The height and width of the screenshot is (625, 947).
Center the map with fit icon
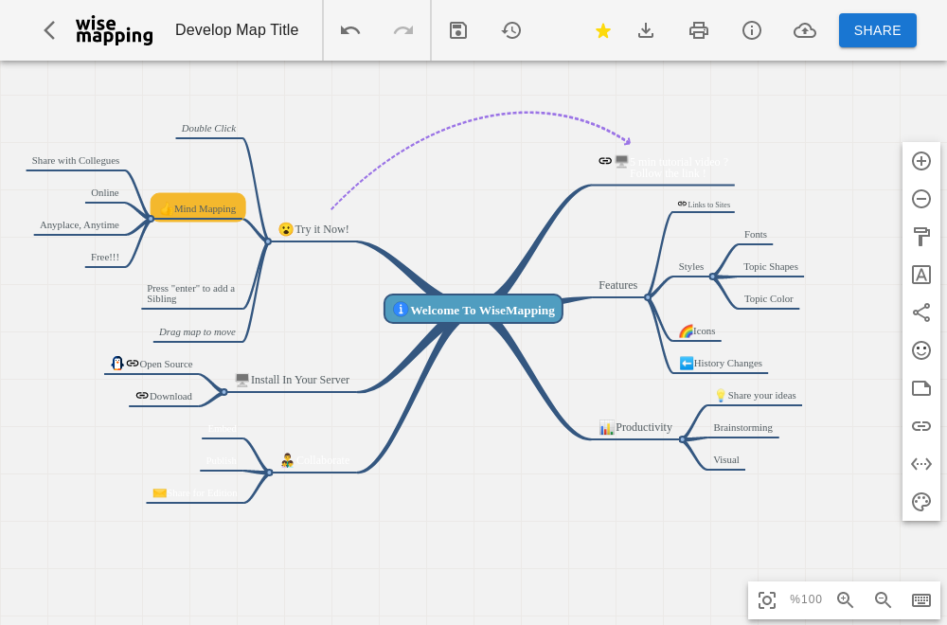pos(767,599)
